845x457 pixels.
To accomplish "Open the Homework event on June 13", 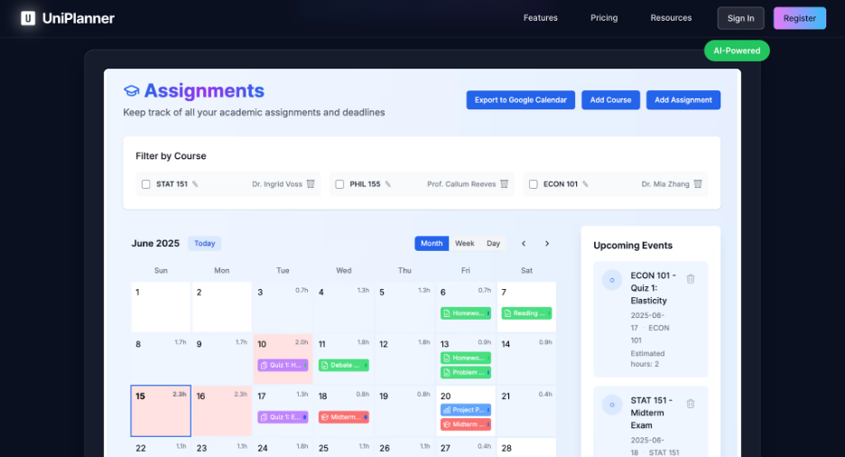I will (466, 358).
